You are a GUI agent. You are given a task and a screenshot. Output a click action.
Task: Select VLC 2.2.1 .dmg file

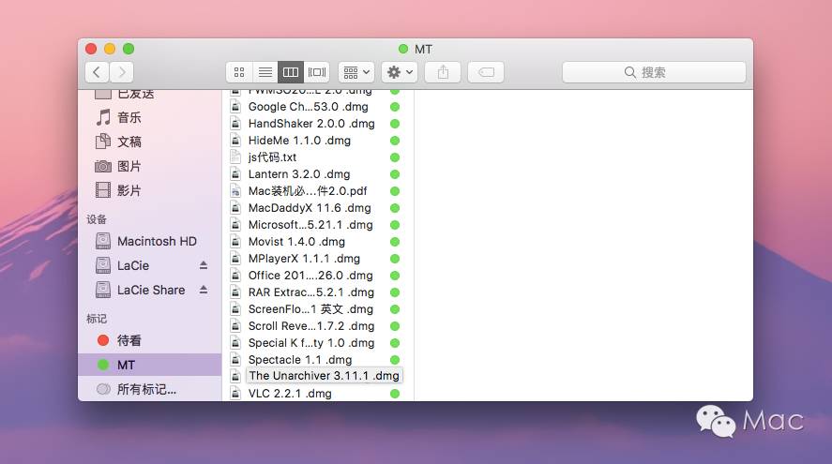[x=290, y=394]
